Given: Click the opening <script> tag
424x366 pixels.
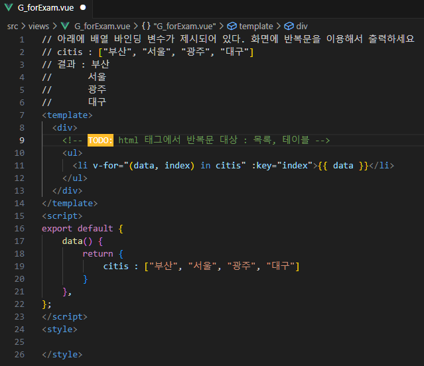Looking at the screenshot, I should pyautogui.click(x=62, y=215).
